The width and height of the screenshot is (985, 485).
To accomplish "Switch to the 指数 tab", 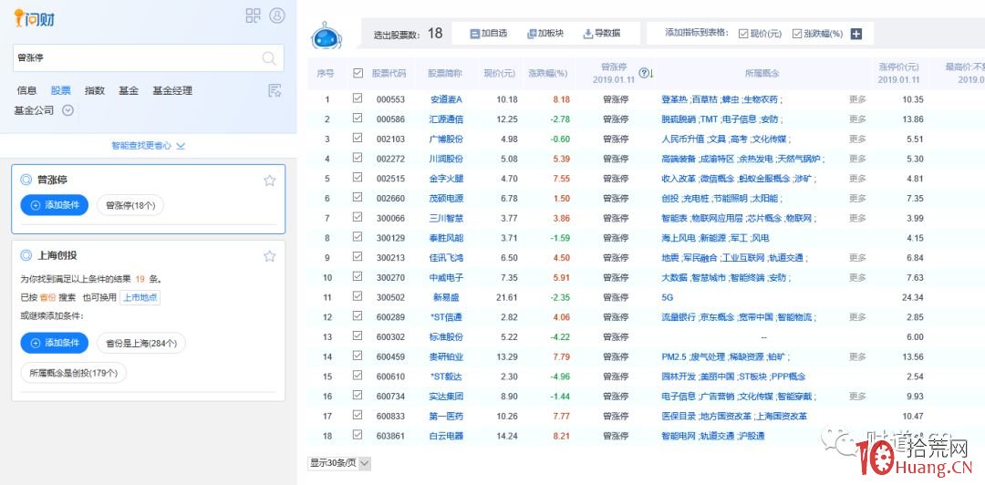I will 95,90.
